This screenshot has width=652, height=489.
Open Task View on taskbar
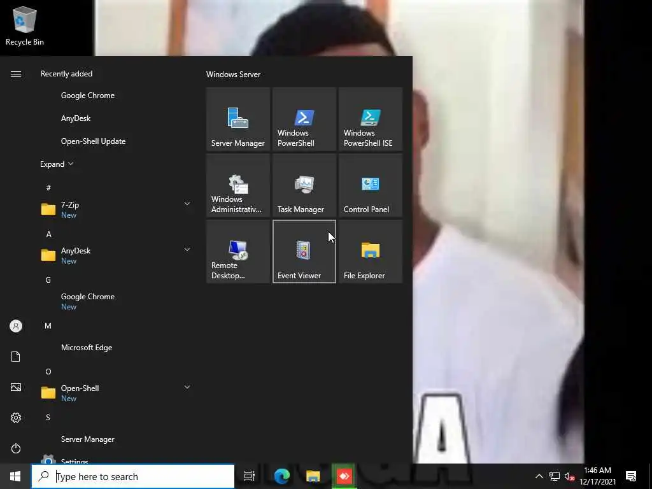click(x=249, y=476)
